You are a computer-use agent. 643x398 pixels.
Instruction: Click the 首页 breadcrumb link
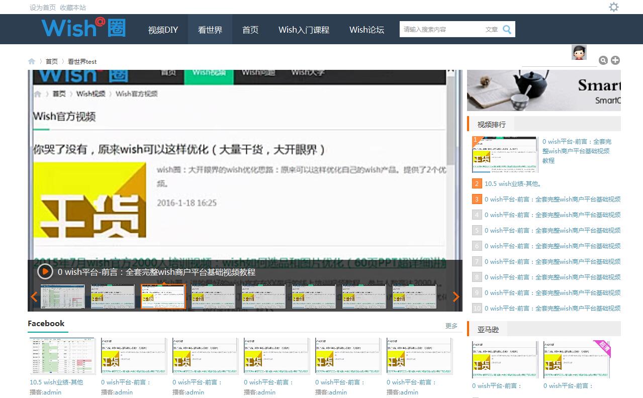(52, 61)
